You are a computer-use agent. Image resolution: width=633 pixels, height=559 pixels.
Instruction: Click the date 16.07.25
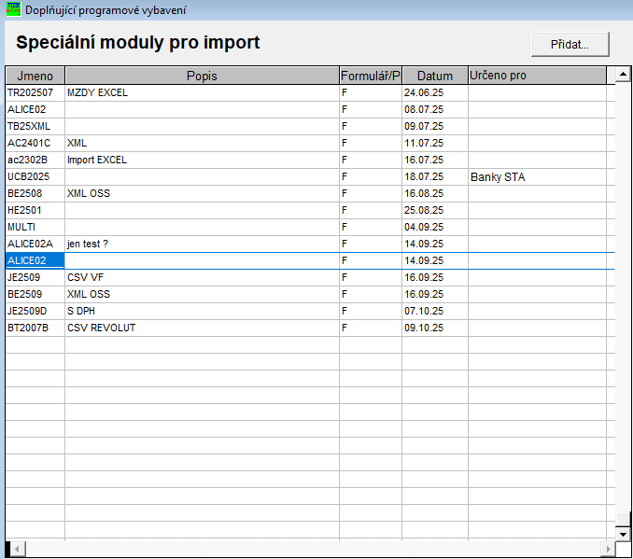435,161
